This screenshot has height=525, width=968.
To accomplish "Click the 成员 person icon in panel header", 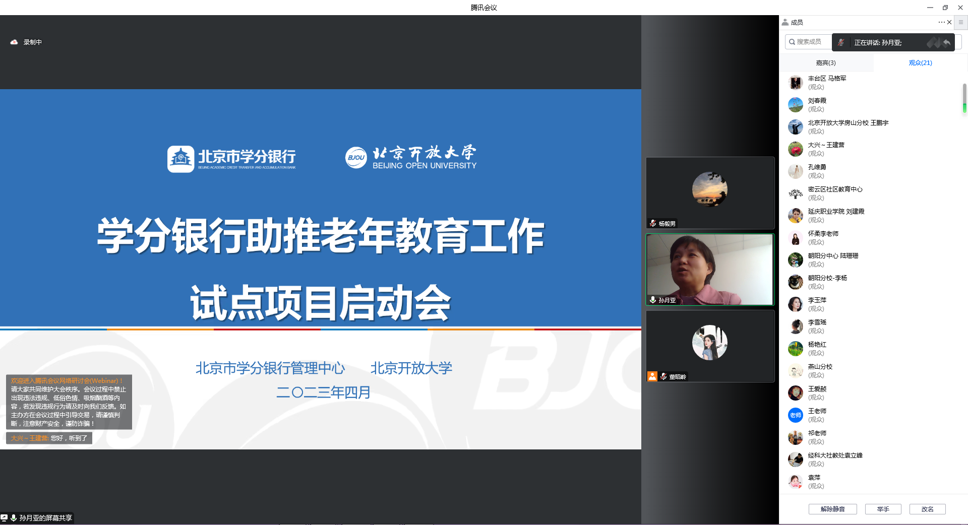I will click(x=785, y=22).
